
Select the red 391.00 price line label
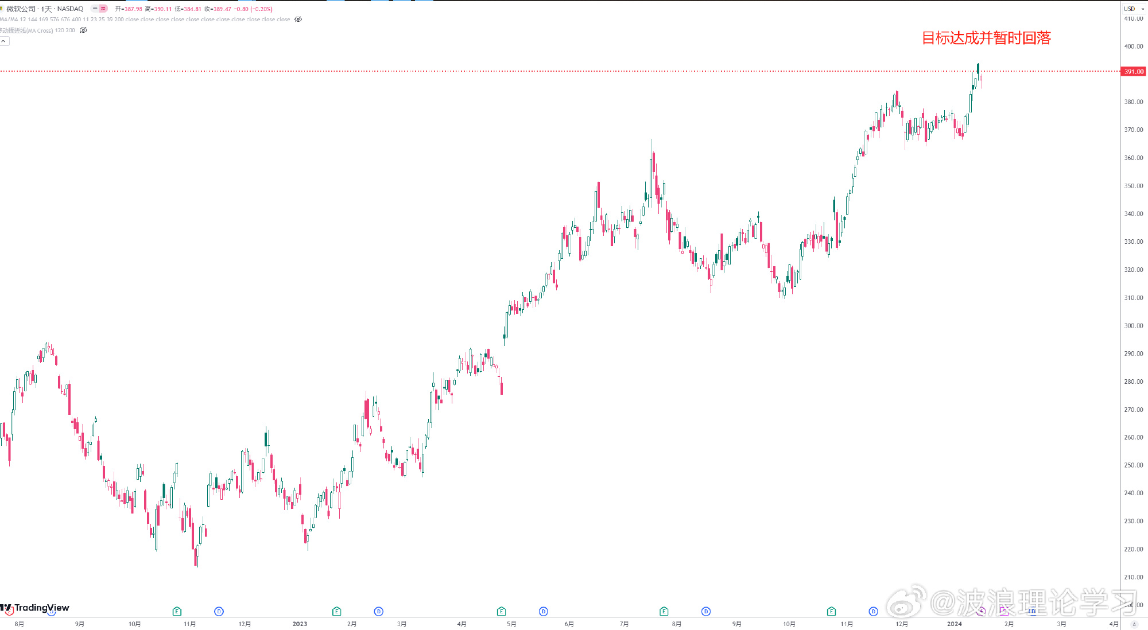pyautogui.click(x=1134, y=72)
